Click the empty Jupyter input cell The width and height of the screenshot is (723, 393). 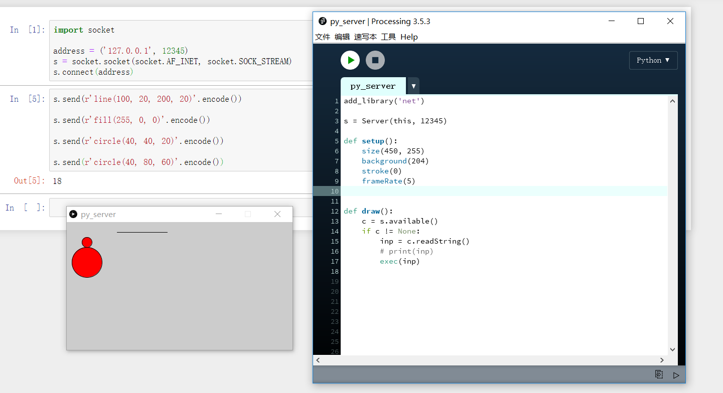(58, 208)
